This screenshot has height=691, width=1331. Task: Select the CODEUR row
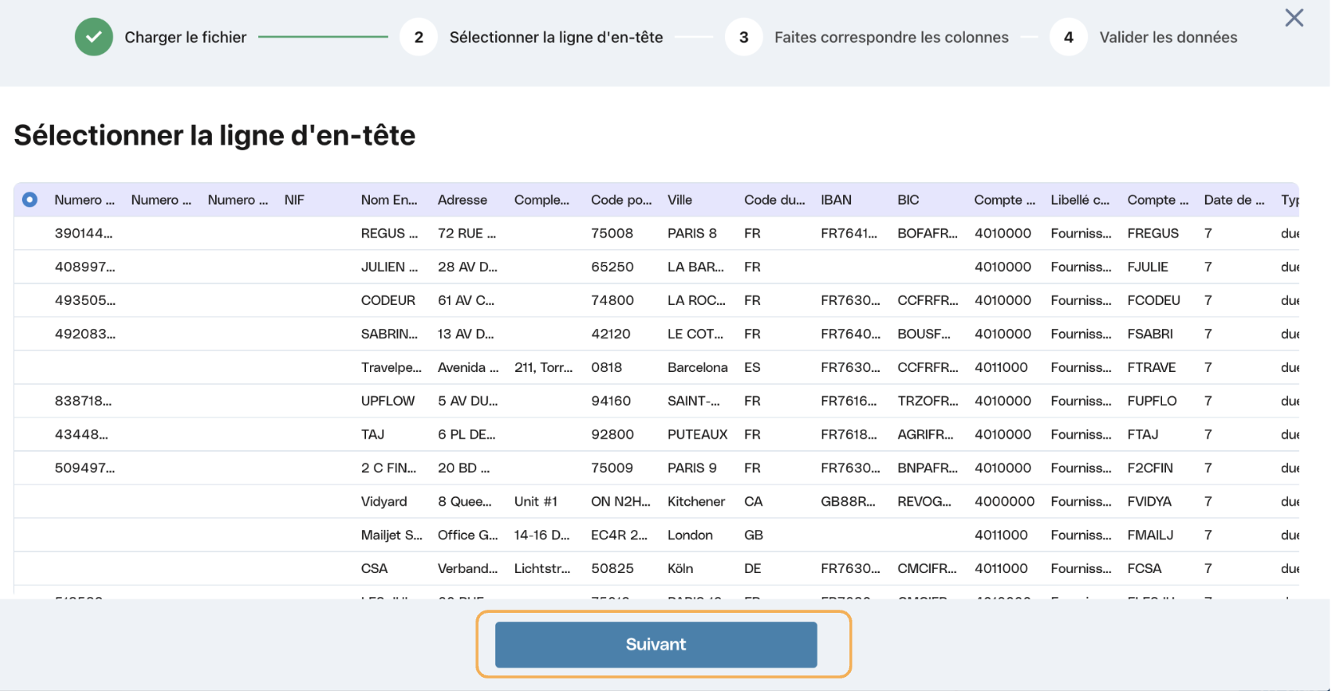[656, 300]
